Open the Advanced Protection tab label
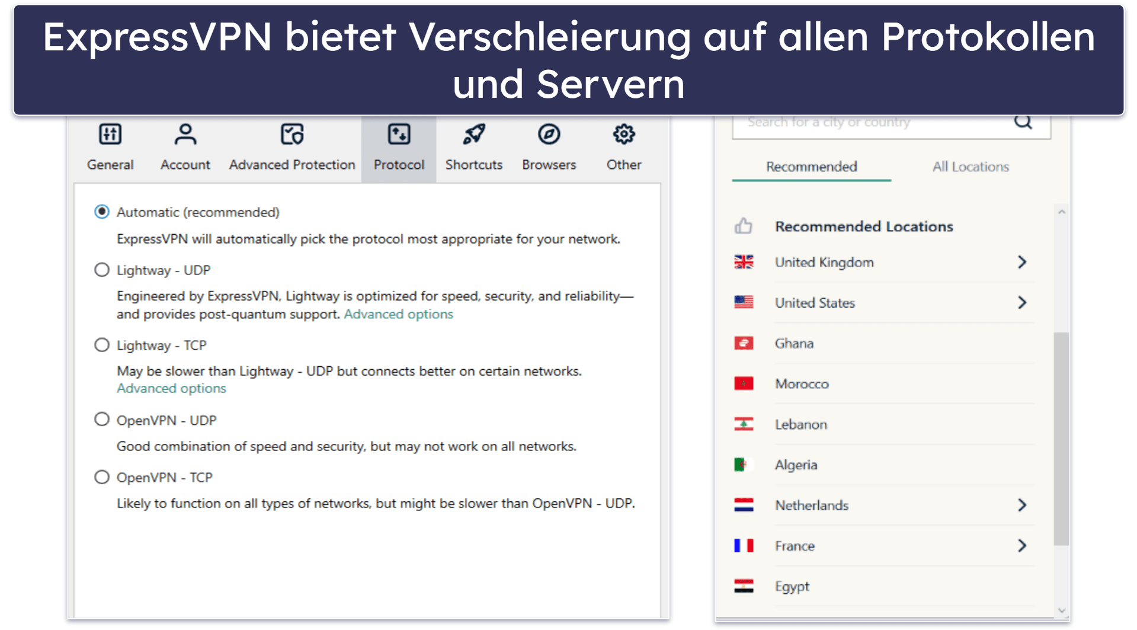 tap(292, 165)
